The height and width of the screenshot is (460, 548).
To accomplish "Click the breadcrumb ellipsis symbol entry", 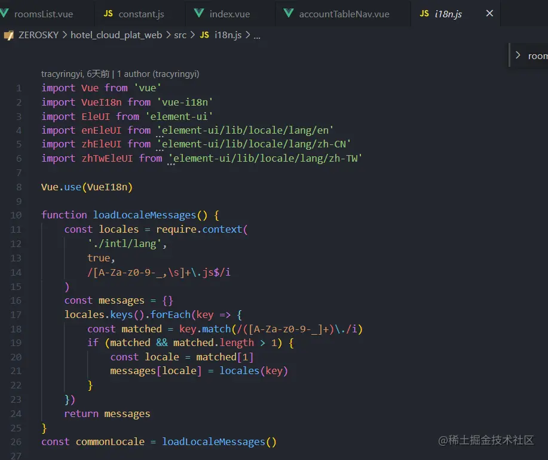I will pyautogui.click(x=257, y=36).
